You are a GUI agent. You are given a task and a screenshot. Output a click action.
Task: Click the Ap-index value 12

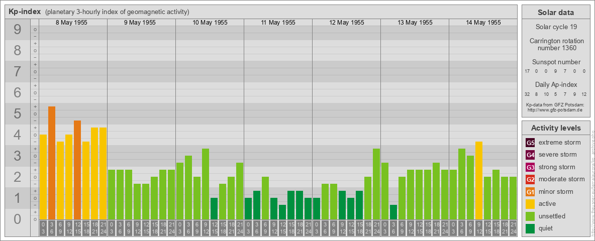584,94
